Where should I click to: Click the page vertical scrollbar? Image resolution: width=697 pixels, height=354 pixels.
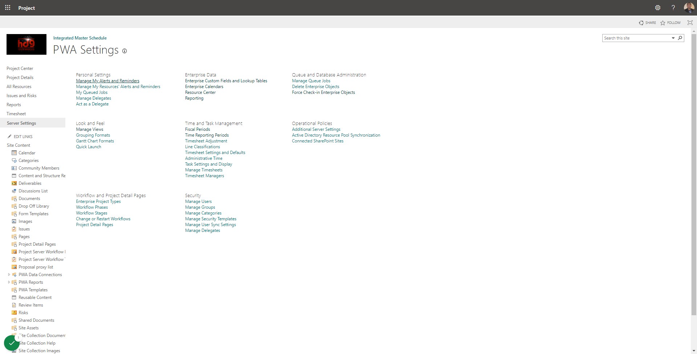[x=694, y=174]
